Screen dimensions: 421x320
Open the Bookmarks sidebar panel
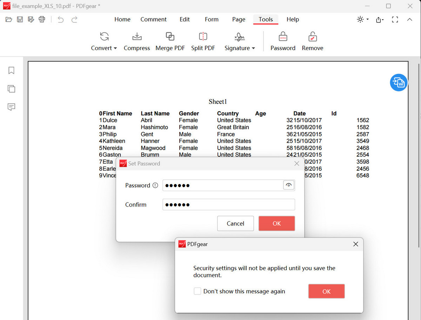coord(11,70)
